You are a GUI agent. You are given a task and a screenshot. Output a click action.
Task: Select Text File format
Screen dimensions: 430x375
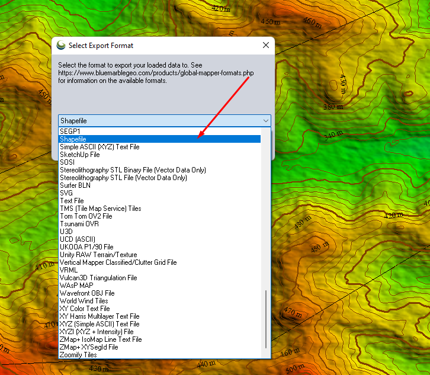coord(160,200)
